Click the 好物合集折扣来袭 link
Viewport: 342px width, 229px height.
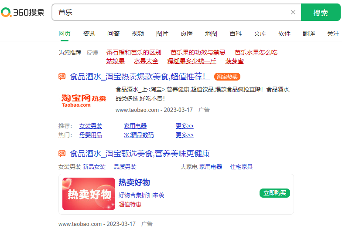pyautogui.click(x=141, y=195)
